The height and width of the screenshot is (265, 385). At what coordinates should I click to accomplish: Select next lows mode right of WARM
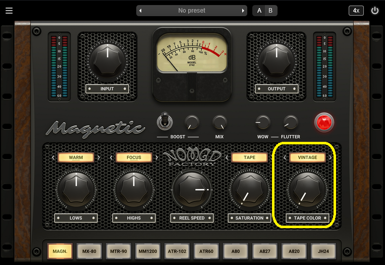point(98,157)
